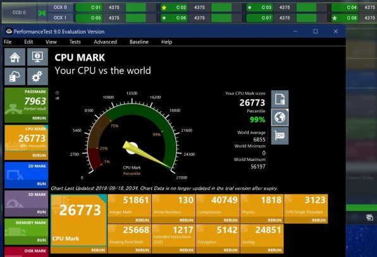Click the green 99% percentile value
The height and width of the screenshot is (257, 377).
[x=257, y=119]
